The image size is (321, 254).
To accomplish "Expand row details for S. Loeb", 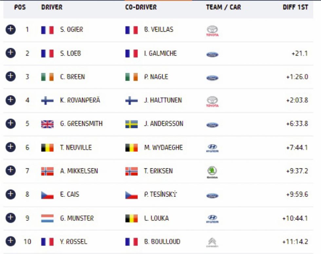I will pyautogui.click(x=10, y=53).
